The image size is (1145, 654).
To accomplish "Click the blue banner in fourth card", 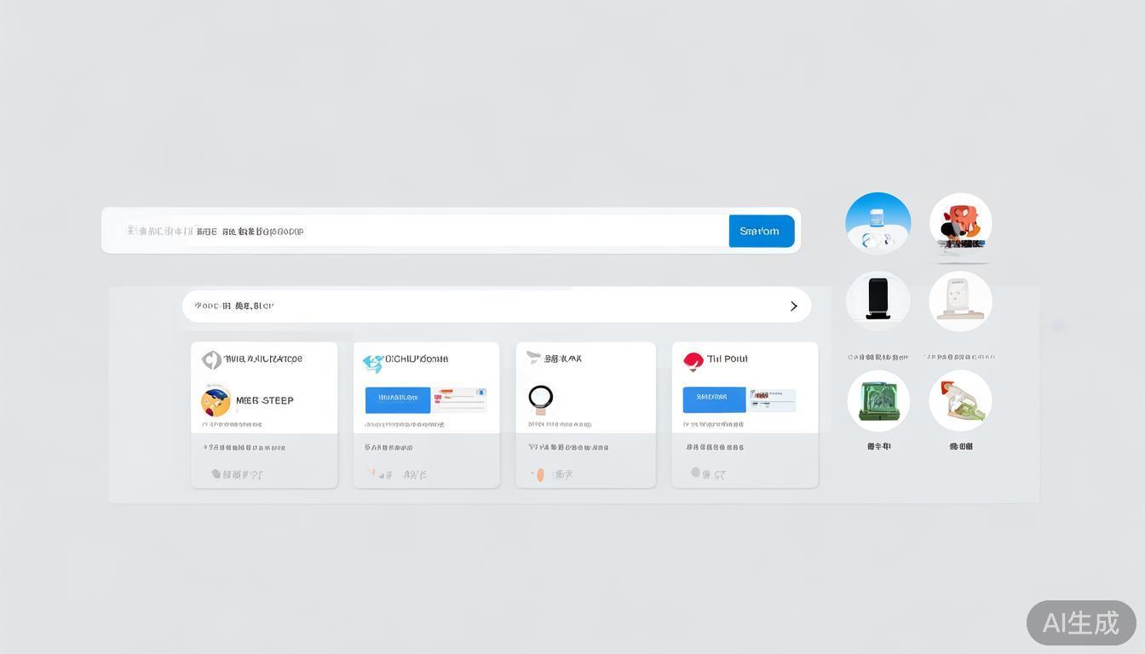I will (714, 399).
